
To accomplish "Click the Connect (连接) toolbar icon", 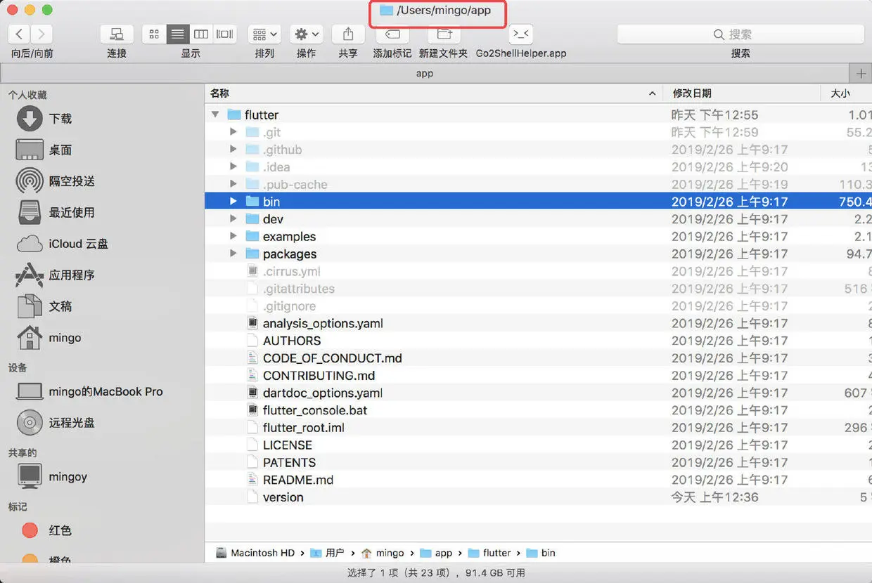I will tap(117, 34).
